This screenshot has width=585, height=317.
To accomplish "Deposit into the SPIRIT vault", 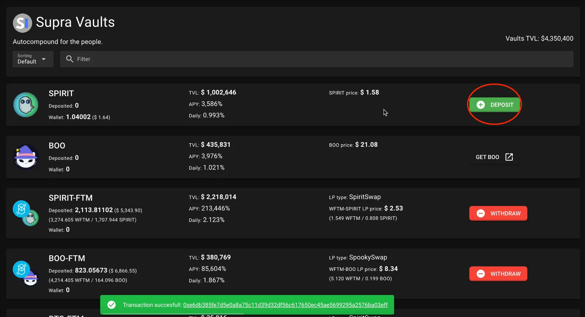I will (495, 105).
